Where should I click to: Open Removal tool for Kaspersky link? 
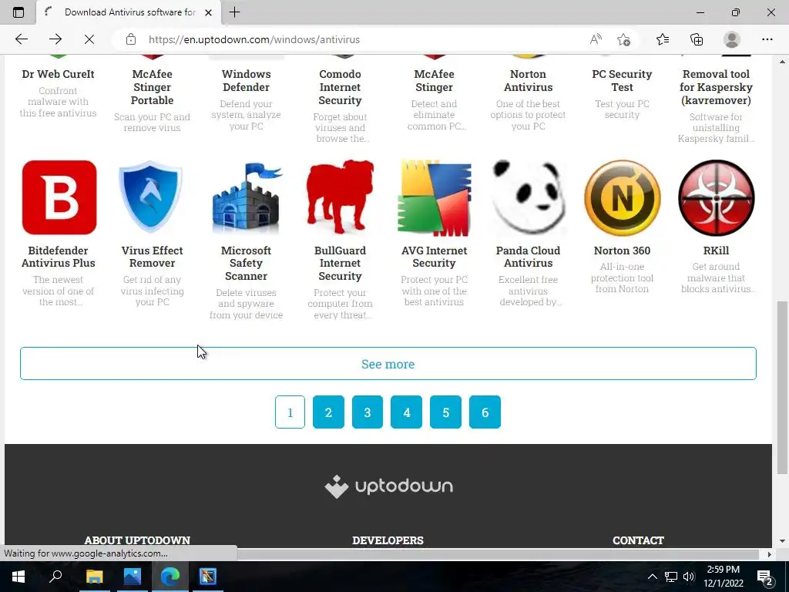[x=716, y=87]
